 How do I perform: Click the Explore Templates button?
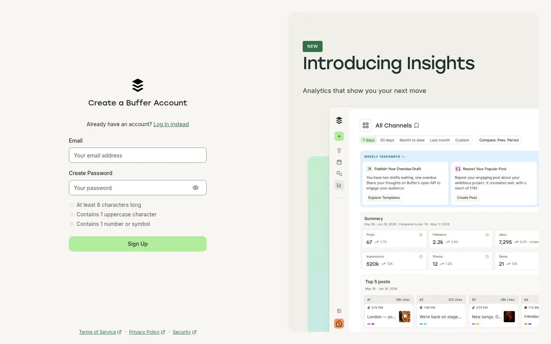pos(384,198)
